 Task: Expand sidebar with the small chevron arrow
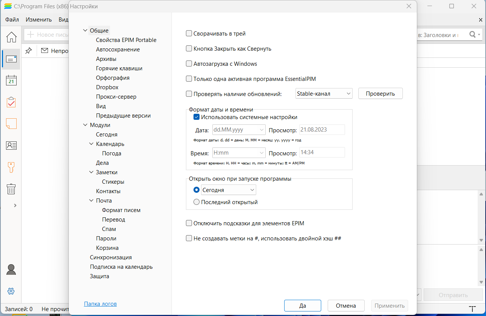[x=15, y=205]
